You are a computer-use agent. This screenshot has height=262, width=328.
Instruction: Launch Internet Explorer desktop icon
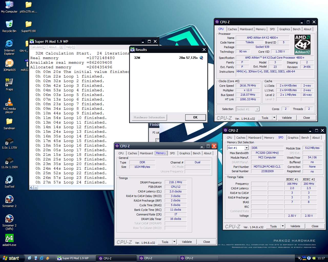(x=9, y=47)
